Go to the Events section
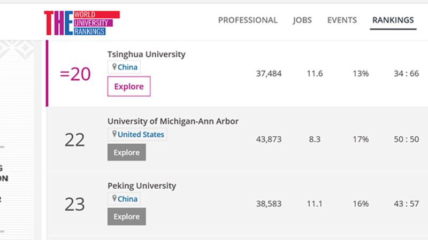The width and height of the screenshot is (428, 240). 342,20
